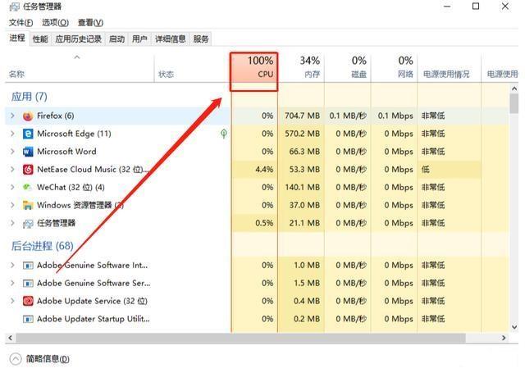Click the Firefox app icon
This screenshot has height=373, width=525.
pos(28,116)
